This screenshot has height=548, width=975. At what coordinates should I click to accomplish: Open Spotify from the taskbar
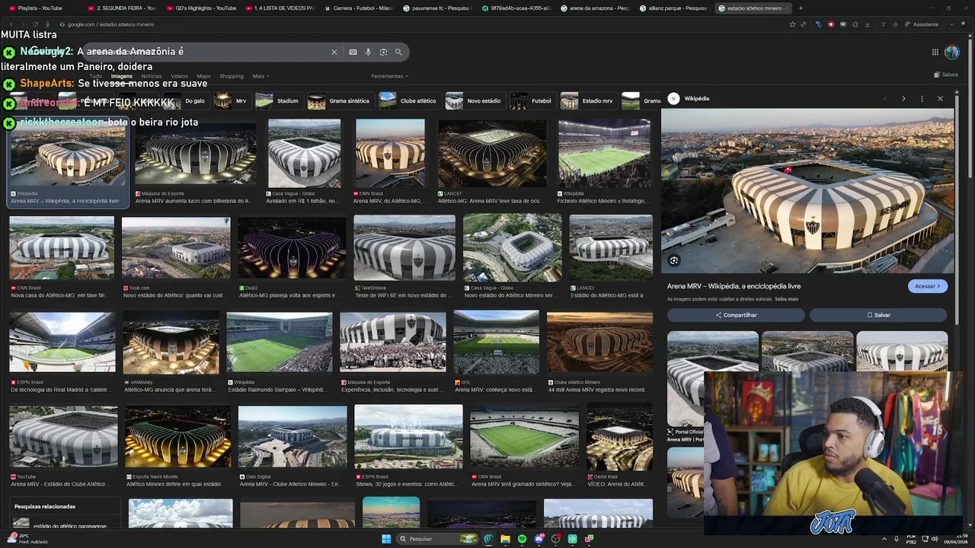click(522, 539)
